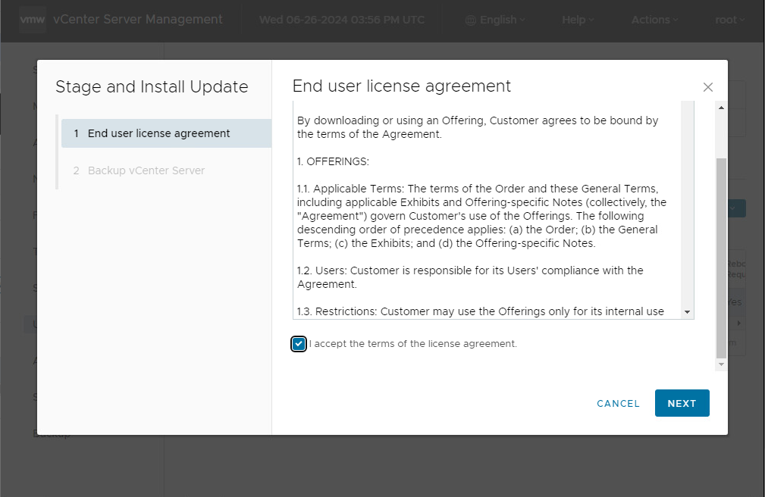Click the '1.1. Applicable Terms' paragraph
The image size is (765, 497).
click(481, 216)
